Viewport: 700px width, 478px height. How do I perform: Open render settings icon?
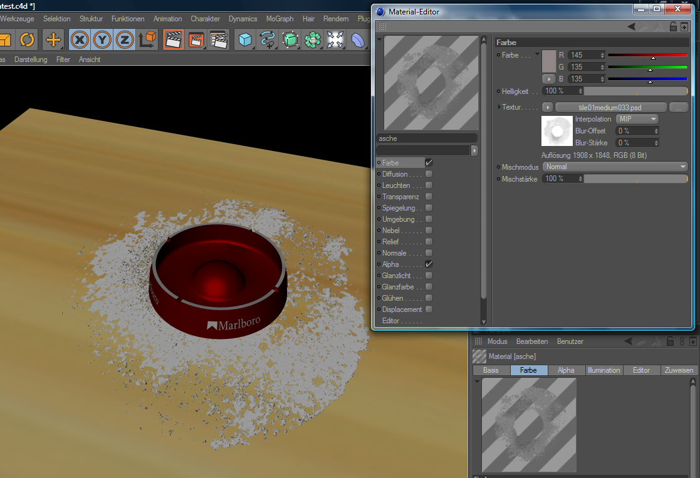219,39
